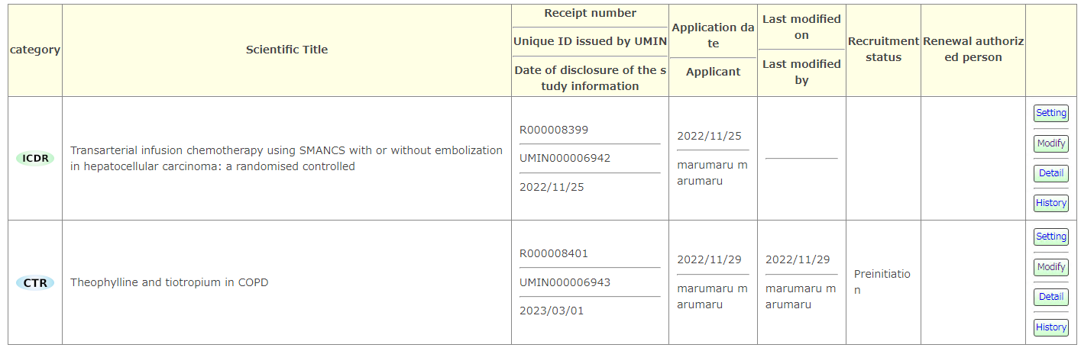The width and height of the screenshot is (1081, 351).
Task: Click the CTR category badge
Action: click(35, 283)
